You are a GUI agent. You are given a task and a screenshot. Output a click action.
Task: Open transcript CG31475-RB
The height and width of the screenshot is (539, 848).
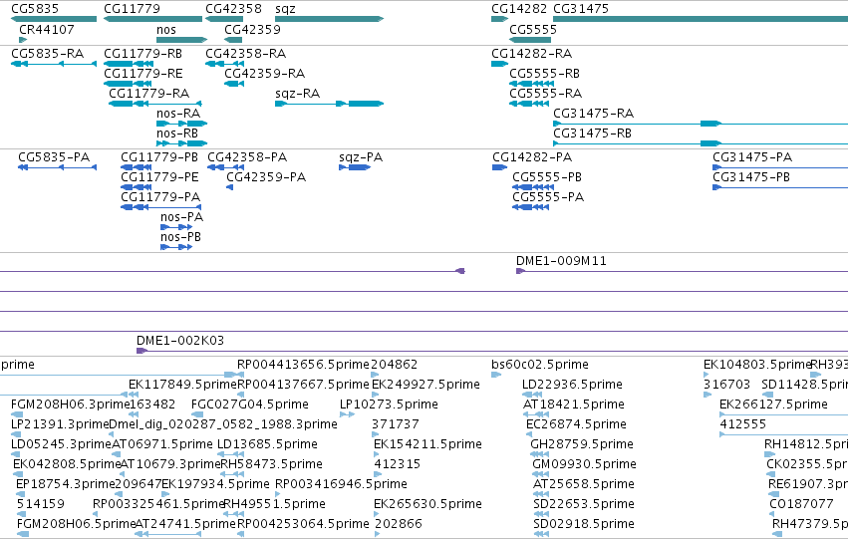click(x=592, y=134)
